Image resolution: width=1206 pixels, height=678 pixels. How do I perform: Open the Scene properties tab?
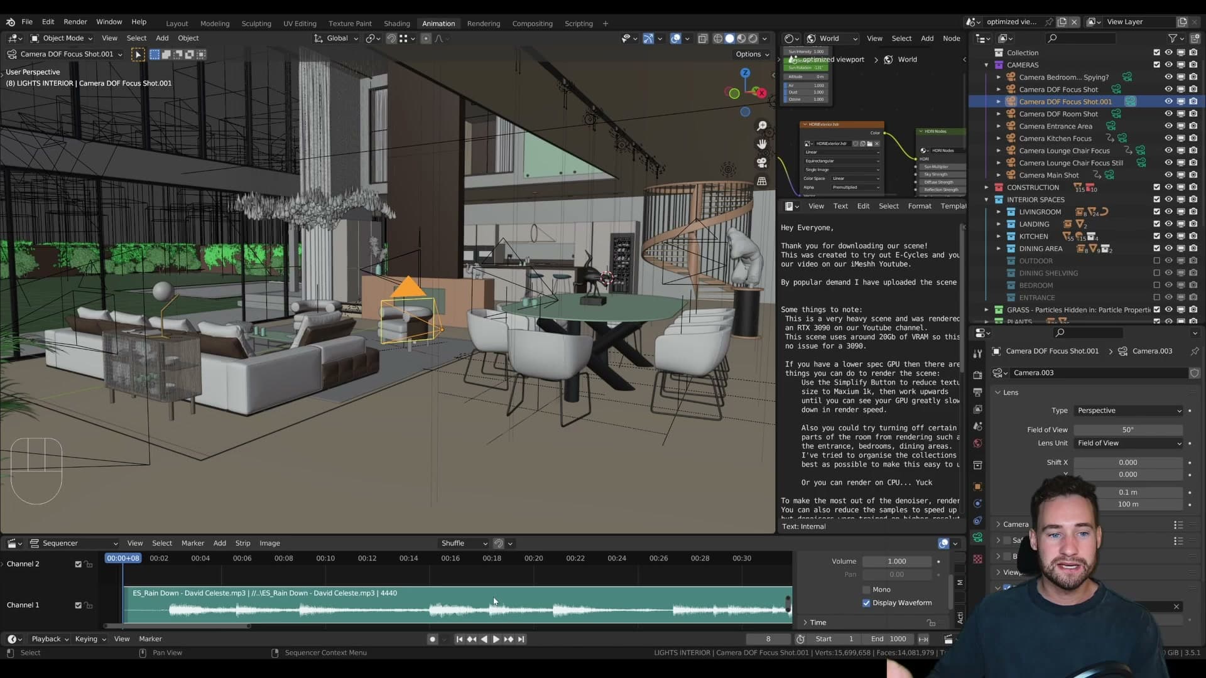coord(977,426)
